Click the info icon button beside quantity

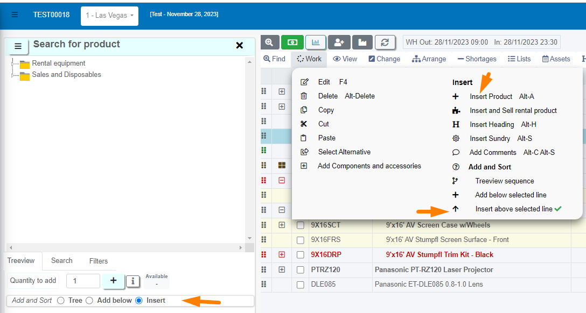(132, 281)
